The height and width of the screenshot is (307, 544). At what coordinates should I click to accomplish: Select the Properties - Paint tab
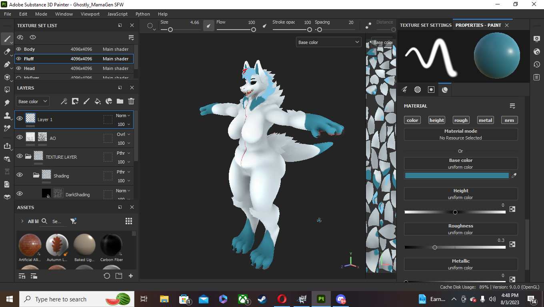[x=478, y=25]
